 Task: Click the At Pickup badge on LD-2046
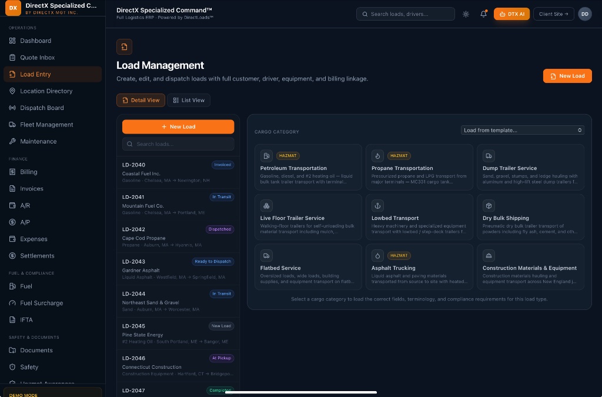click(x=222, y=358)
